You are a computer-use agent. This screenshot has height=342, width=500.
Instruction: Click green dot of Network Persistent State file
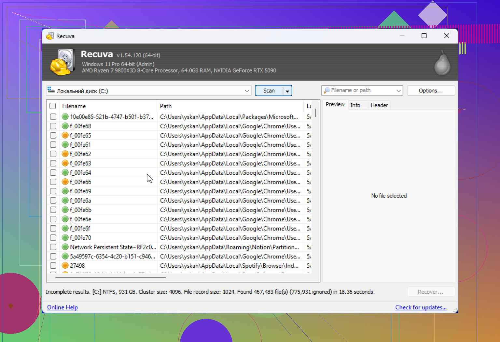tap(65, 247)
